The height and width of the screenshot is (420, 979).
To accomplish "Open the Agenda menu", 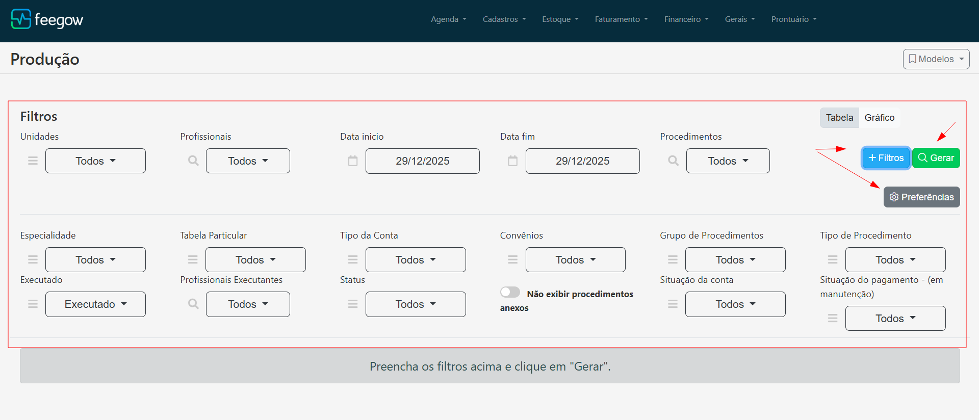I will click(449, 19).
